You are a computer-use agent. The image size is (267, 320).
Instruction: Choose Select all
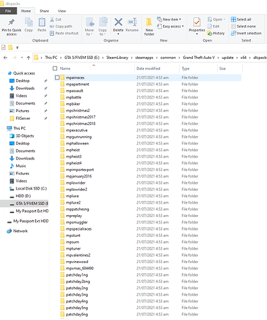[241, 19]
